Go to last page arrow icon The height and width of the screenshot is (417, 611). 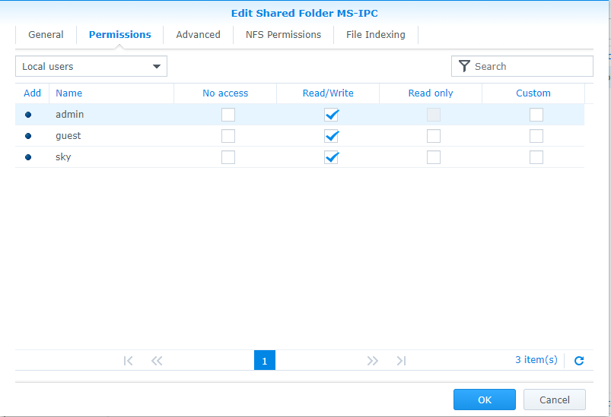pyautogui.click(x=401, y=361)
